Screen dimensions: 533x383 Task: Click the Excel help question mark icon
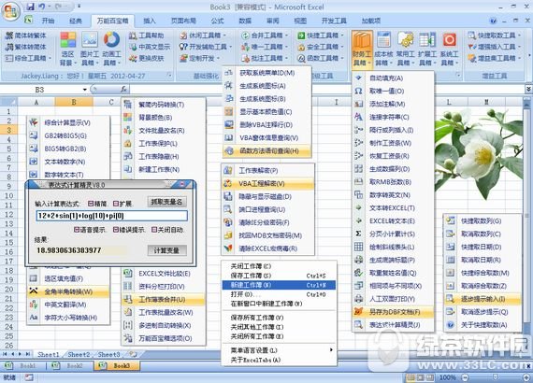[493, 21]
